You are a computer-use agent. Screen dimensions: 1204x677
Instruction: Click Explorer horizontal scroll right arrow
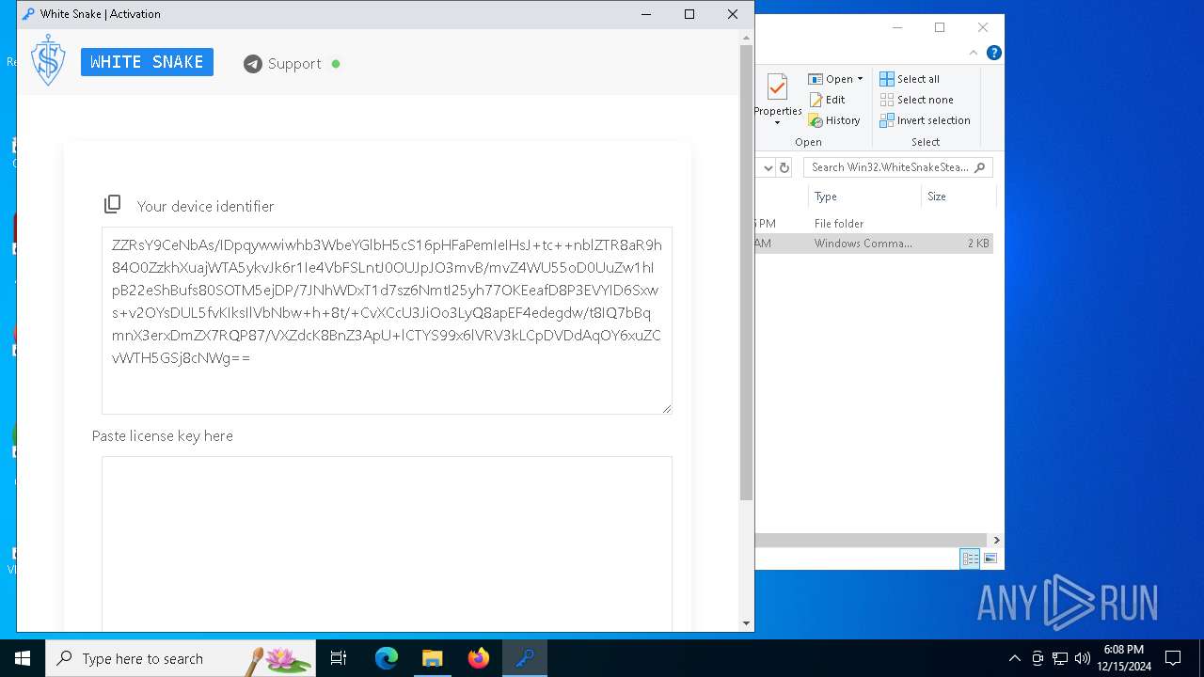[x=996, y=540]
